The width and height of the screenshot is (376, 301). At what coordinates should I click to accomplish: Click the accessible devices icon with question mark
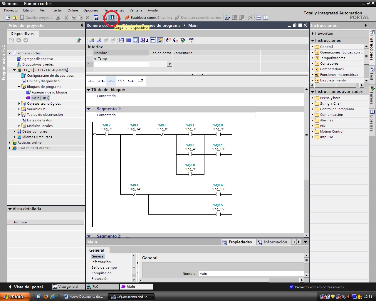point(227,18)
